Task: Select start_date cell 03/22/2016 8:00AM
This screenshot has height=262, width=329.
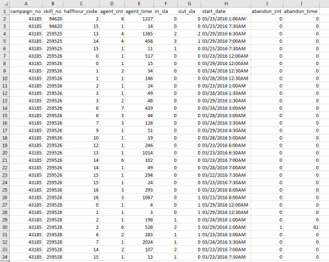Action: tap(226, 190)
